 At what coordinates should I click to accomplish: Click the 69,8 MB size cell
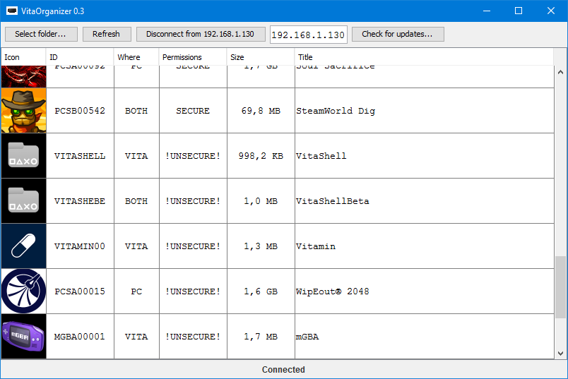coord(261,110)
